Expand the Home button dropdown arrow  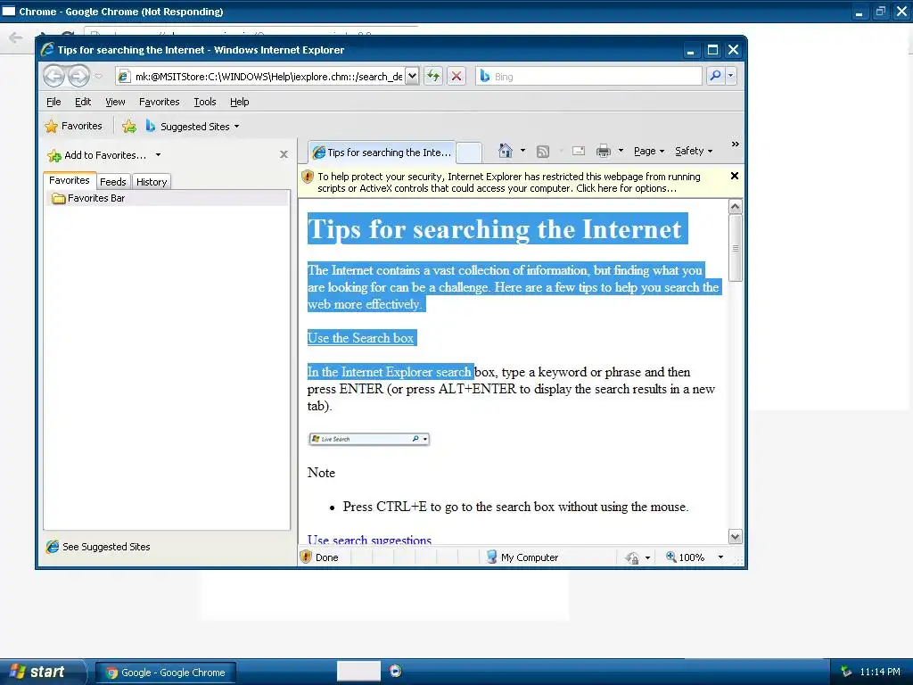point(522,151)
